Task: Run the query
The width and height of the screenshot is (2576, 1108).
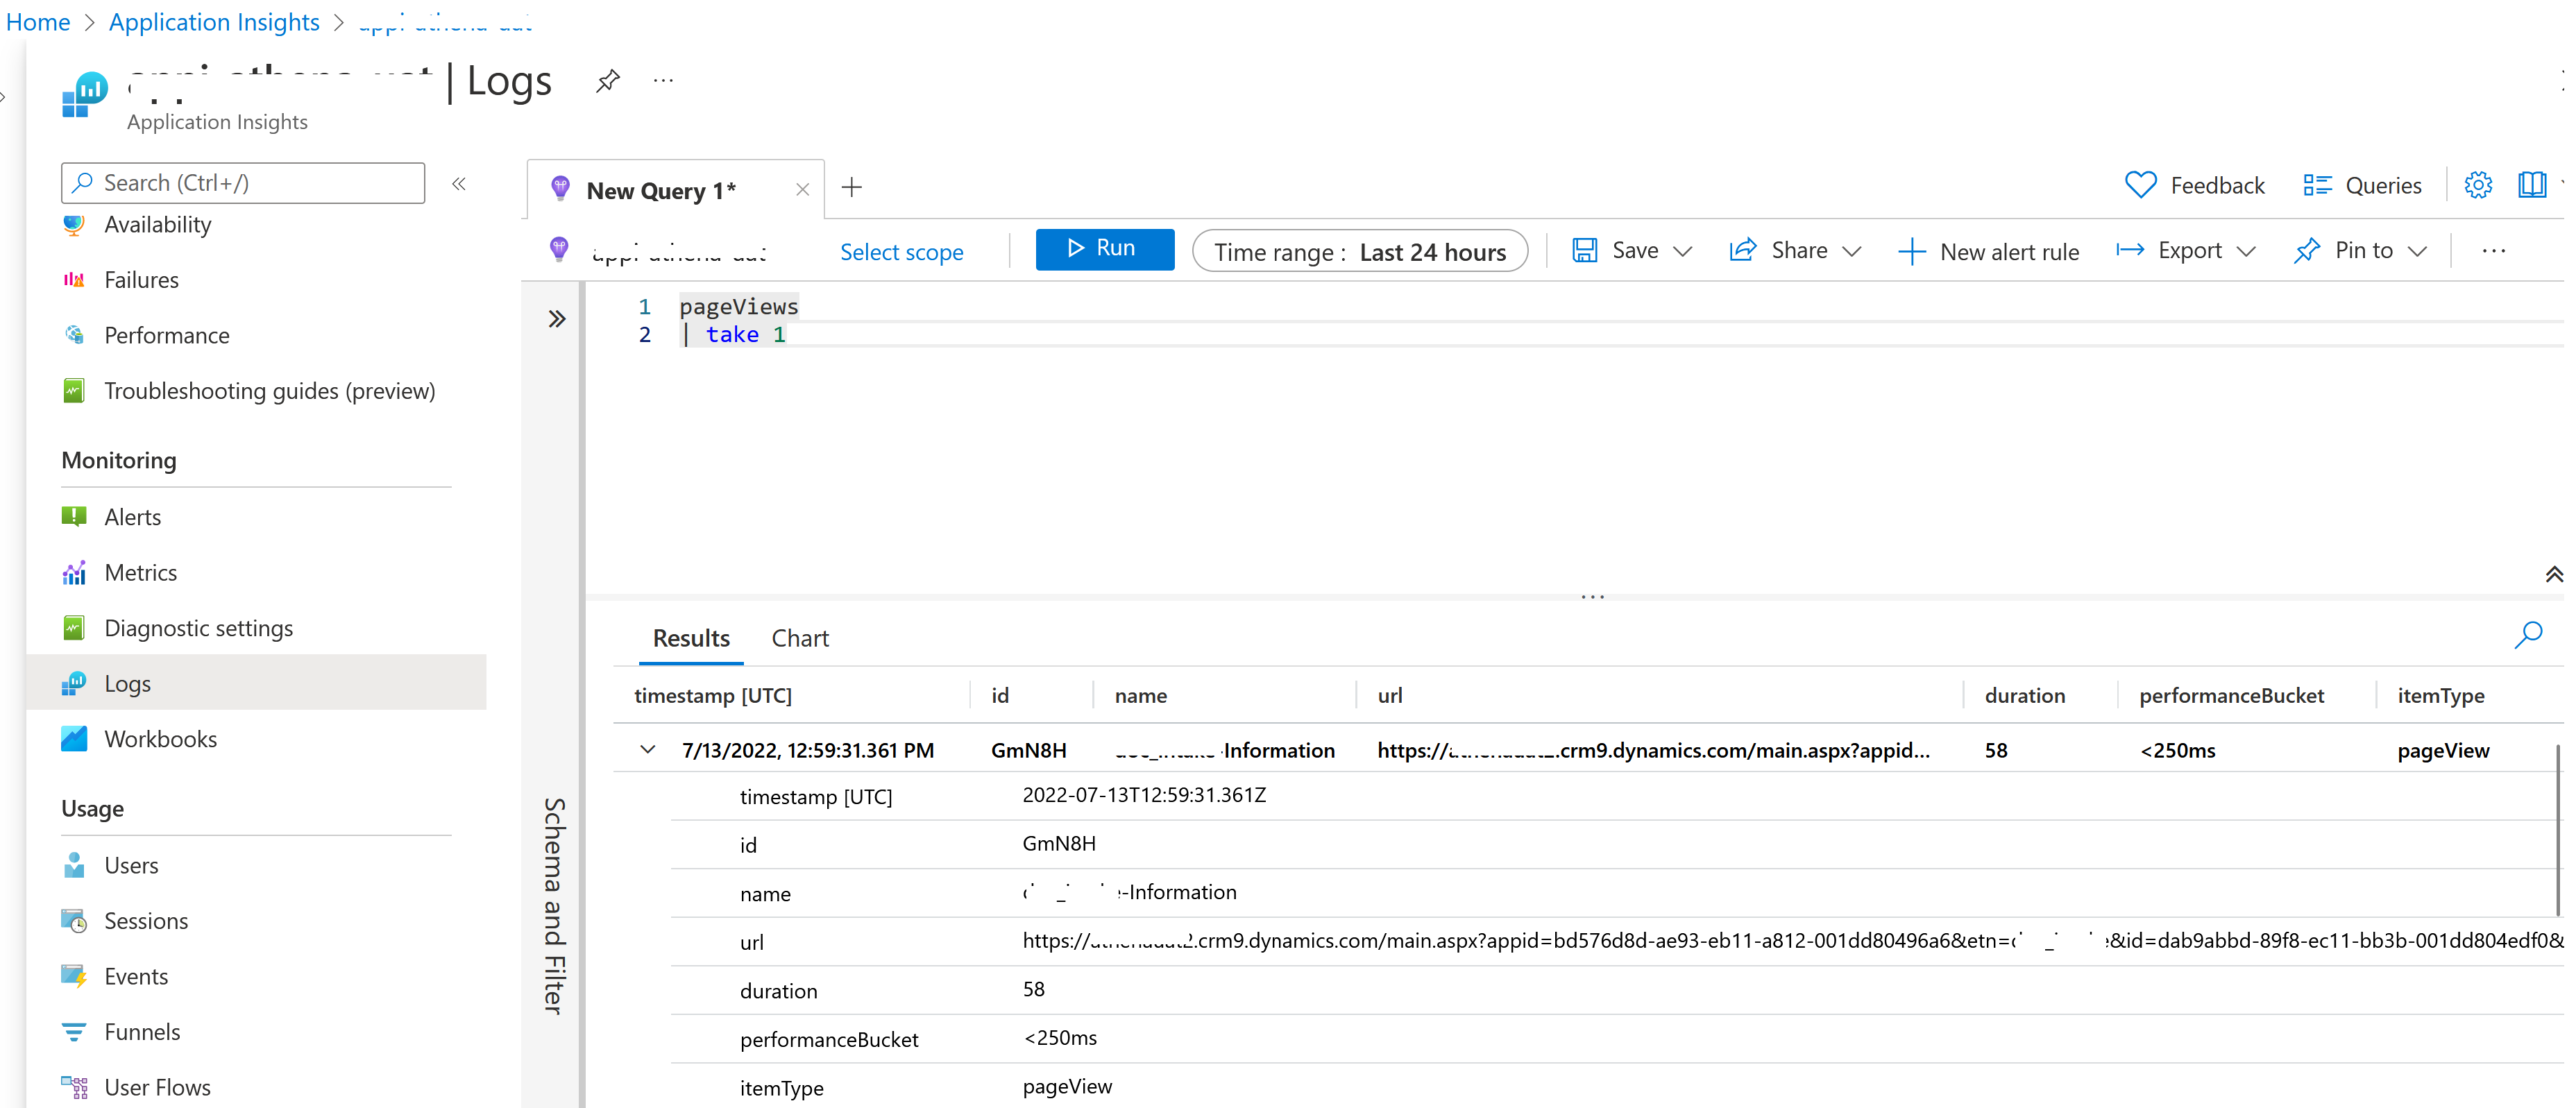Action: point(1104,249)
